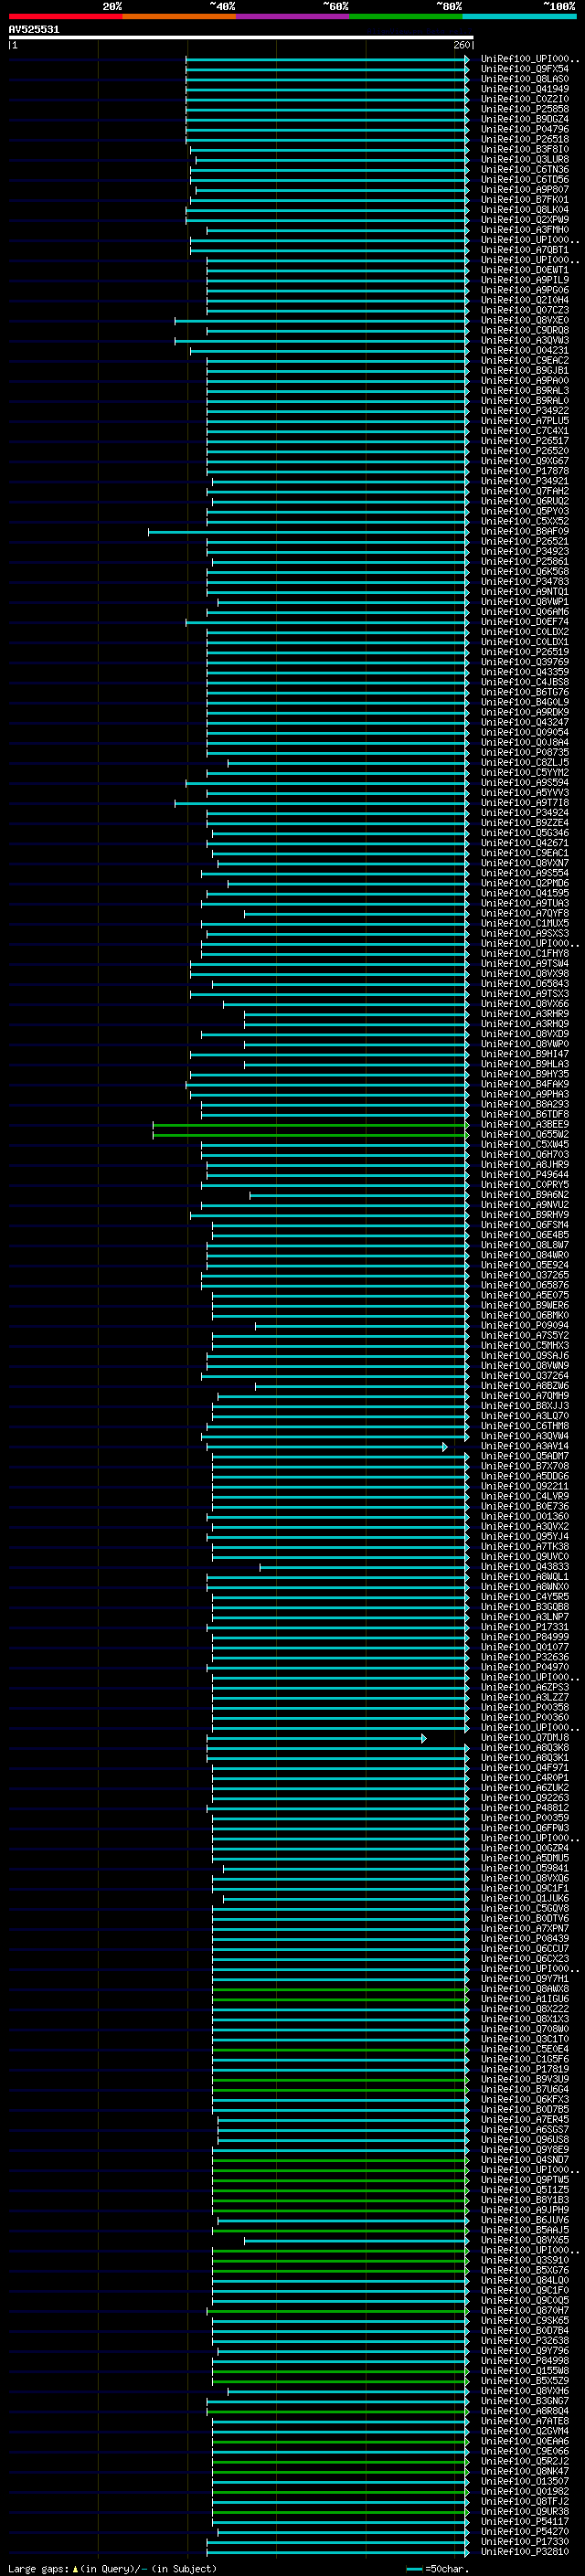This screenshot has width=585, height=2576.
Task: Select hit label UniRef100_Q8NK47
Action: click(x=525, y=2471)
